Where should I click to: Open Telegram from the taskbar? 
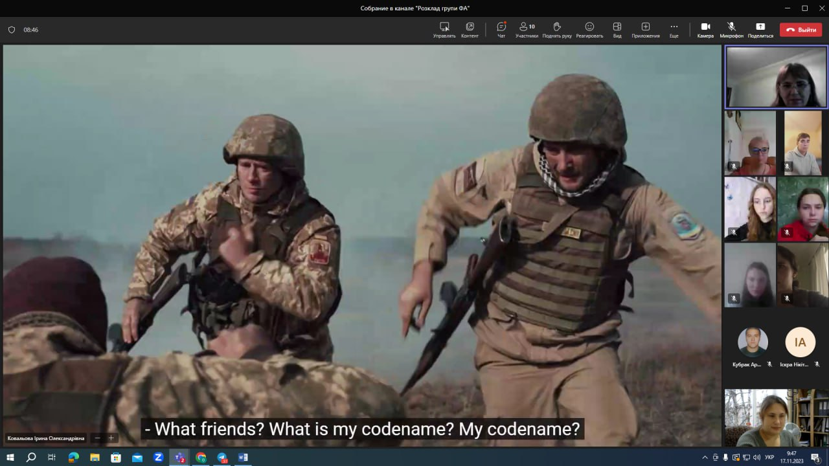coord(222,458)
